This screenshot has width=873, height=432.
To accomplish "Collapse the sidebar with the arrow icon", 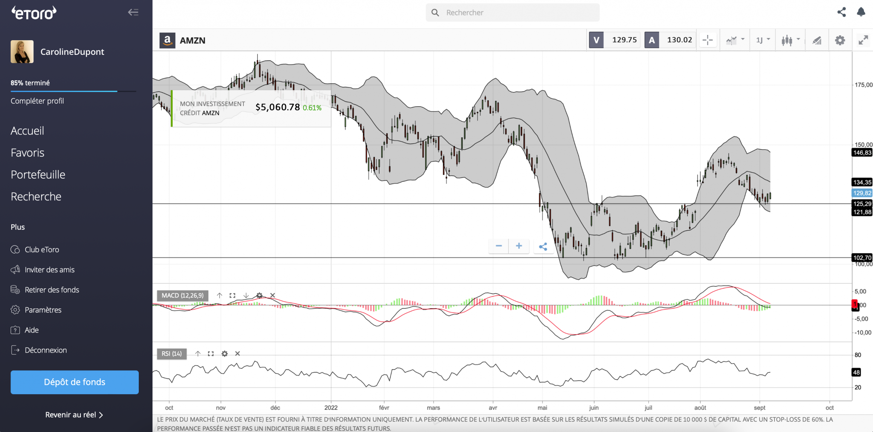I will (x=133, y=13).
